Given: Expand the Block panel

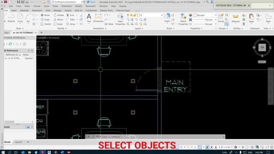Looking at the screenshot, I should click(x=170, y=28).
